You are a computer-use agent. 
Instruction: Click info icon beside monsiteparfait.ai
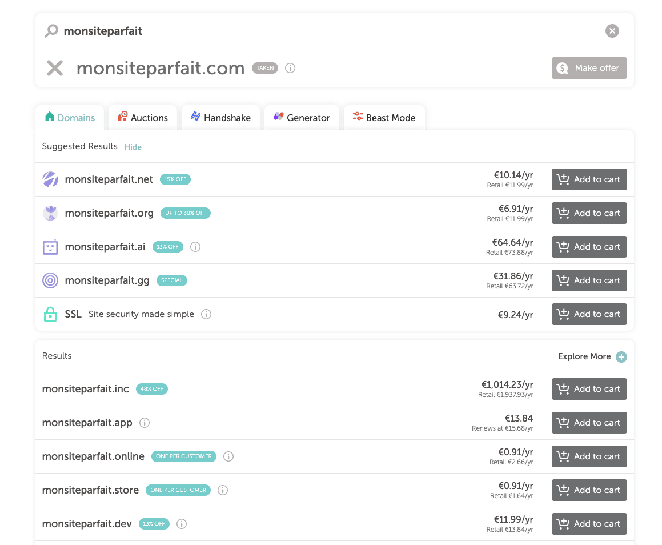coord(195,247)
